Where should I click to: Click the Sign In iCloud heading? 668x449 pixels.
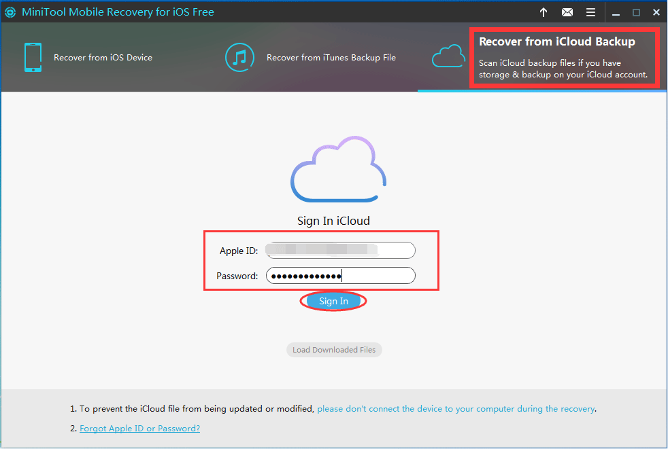coord(333,221)
